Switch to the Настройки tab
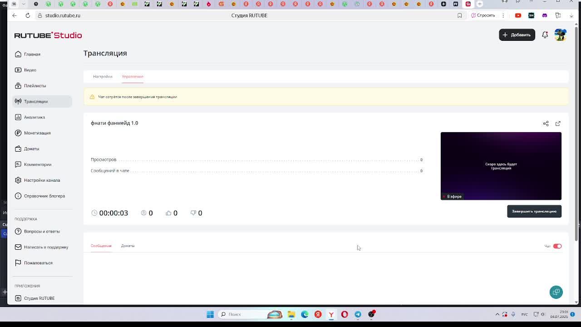This screenshot has width=581, height=327. click(103, 76)
